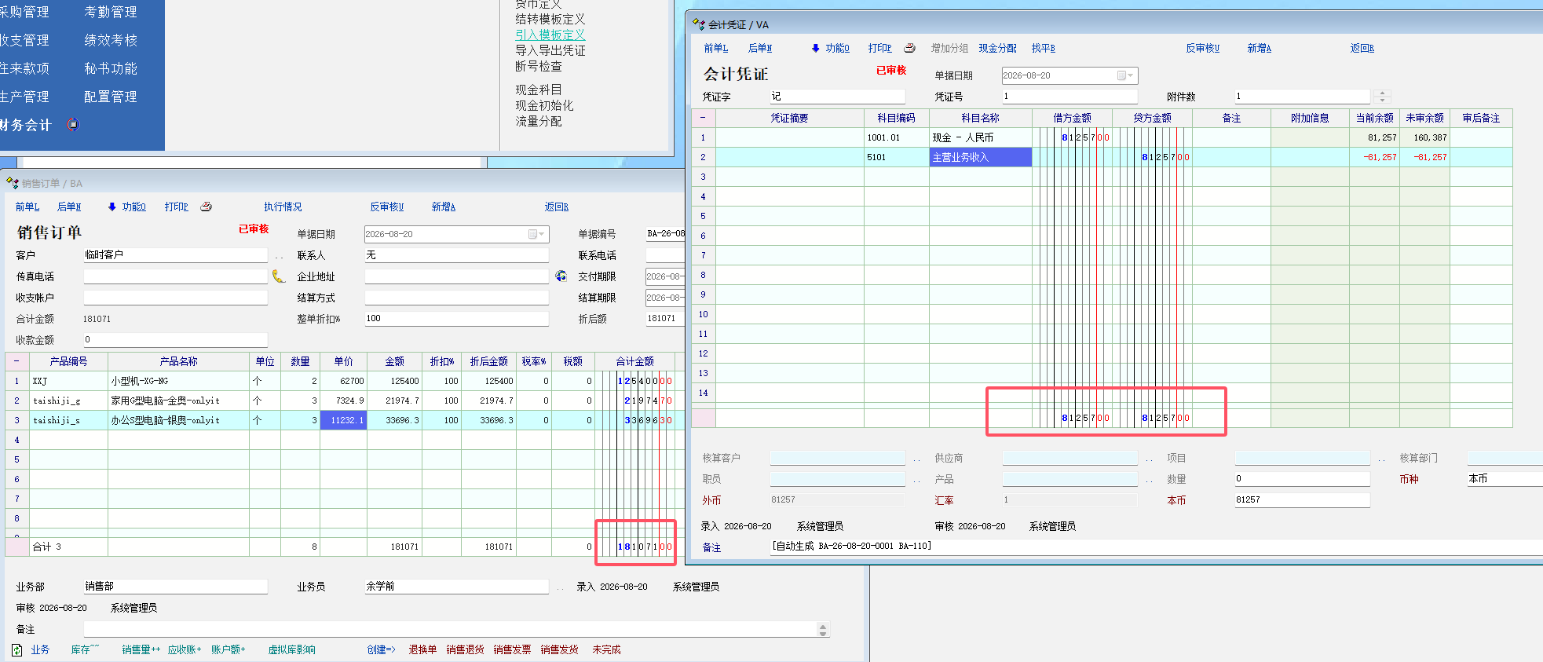Click 返回R in the sales order toolbar
Viewport: 1543px width, 662px height.
(557, 207)
